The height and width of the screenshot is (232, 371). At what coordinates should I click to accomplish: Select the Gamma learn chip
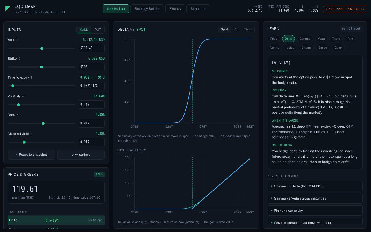305,39
